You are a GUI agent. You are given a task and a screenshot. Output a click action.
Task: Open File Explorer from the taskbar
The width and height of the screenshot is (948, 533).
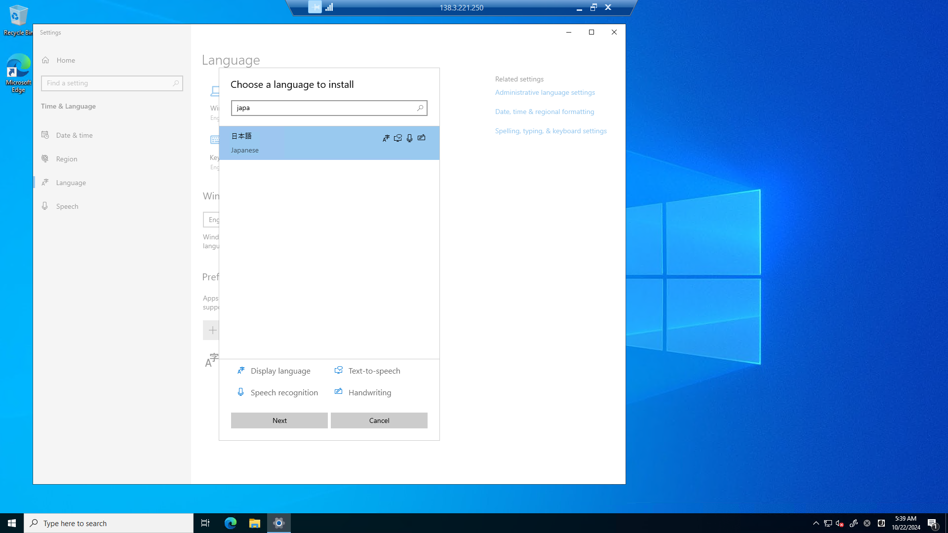tap(254, 523)
